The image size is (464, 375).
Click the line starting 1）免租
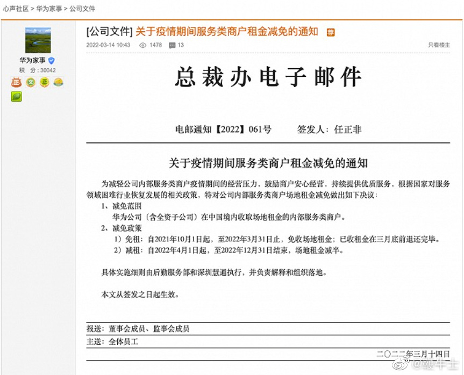pyautogui.click(x=277, y=239)
